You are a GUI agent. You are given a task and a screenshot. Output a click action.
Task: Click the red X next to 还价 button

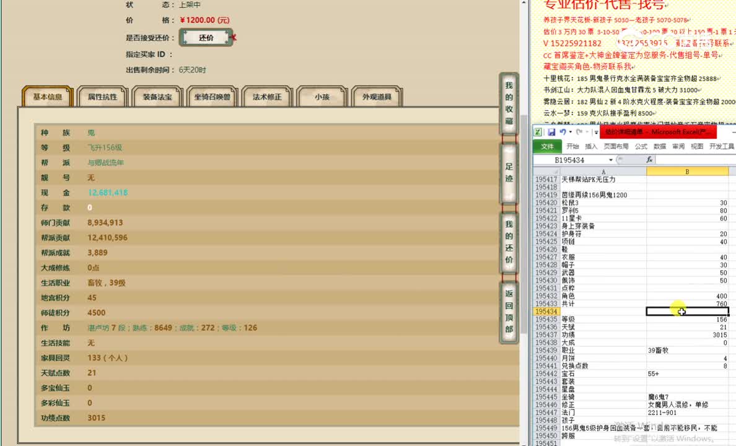tap(234, 37)
